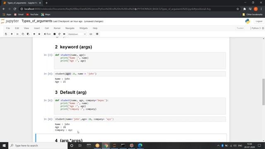Open the Widgets menu
This screenshot has width=265, height=149.
click(84, 28)
